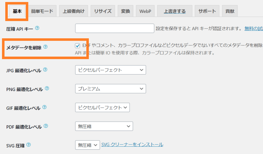
Task: Click the PNG 最適化レベル label
Action: pos(25,89)
